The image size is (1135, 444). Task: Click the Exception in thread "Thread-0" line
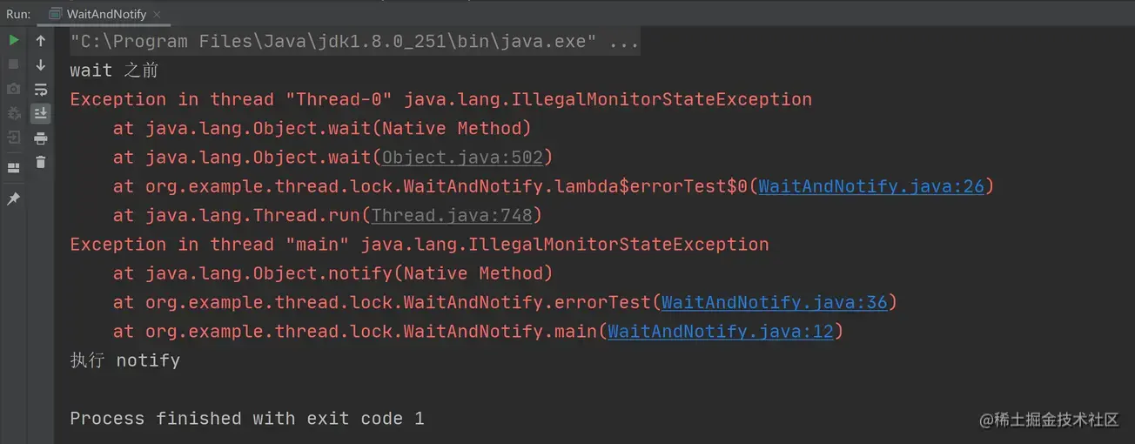pos(441,99)
